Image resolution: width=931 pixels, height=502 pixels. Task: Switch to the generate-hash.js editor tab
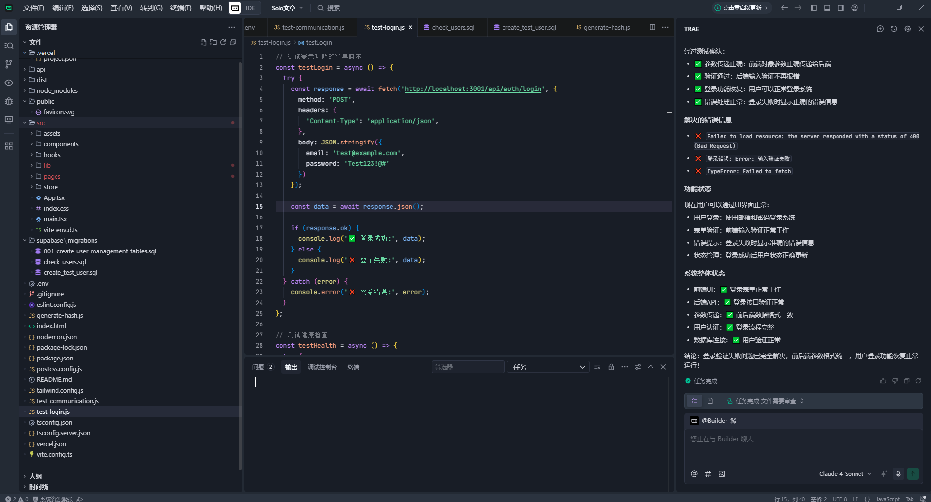click(x=602, y=27)
